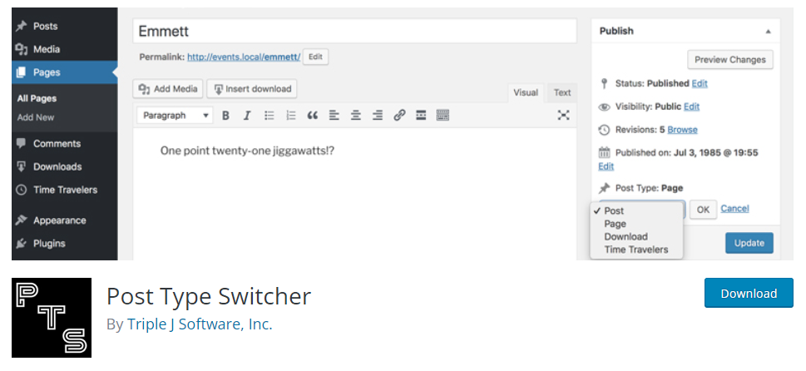Screen dimensions: 806x371
Task: Insert Read More tag
Action: [421, 116]
